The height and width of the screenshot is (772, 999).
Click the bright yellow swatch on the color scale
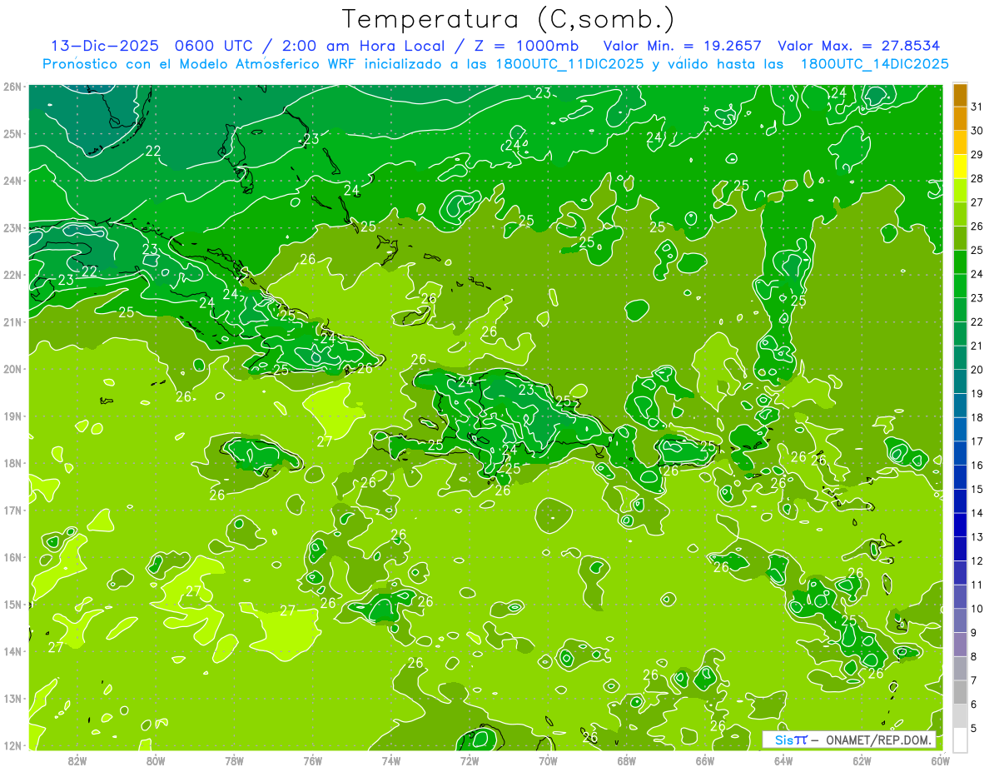coord(961,167)
